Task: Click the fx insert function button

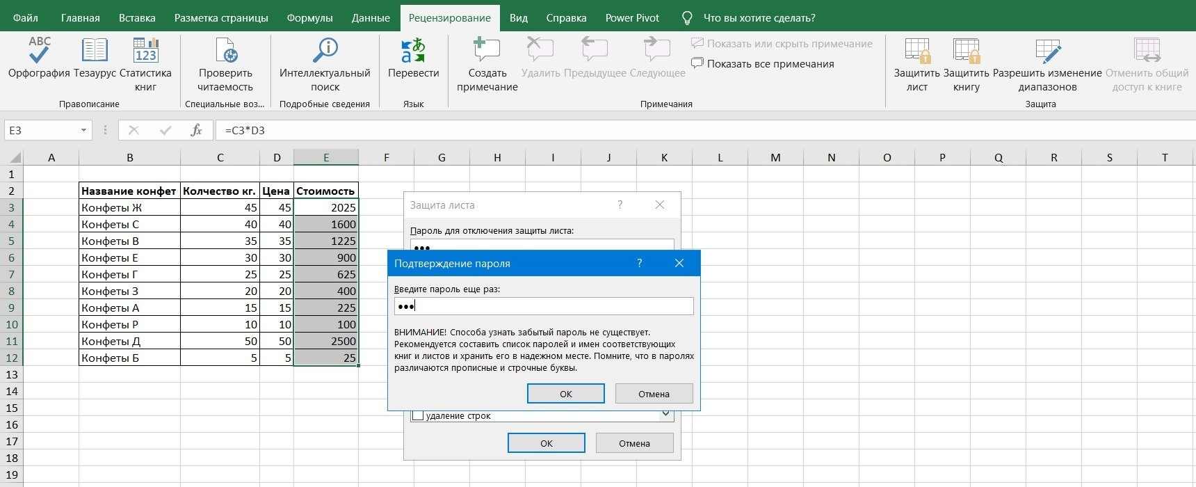Action: (196, 130)
